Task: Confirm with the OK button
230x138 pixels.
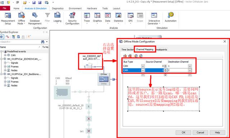Action: coord(183,132)
